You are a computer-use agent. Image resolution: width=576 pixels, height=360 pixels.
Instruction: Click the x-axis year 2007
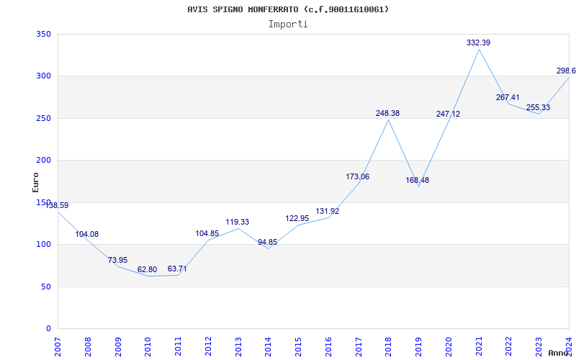click(58, 347)
